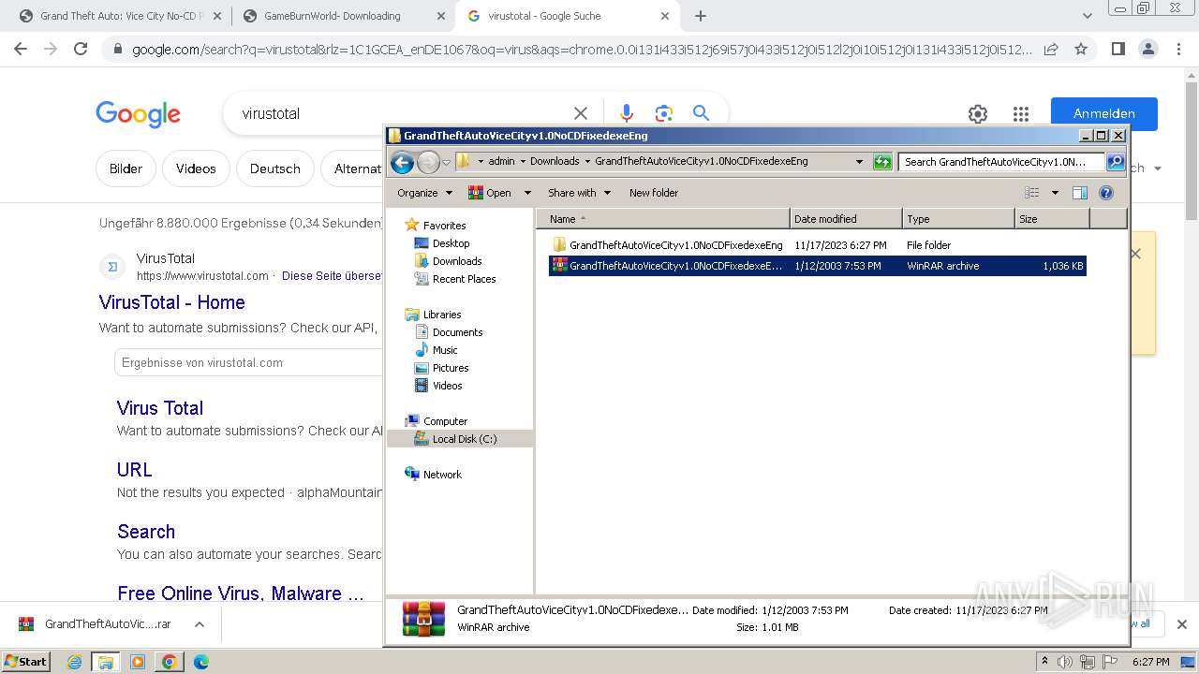This screenshot has width=1199, height=674.
Task: Select the Bilder search filter
Action: point(126,168)
